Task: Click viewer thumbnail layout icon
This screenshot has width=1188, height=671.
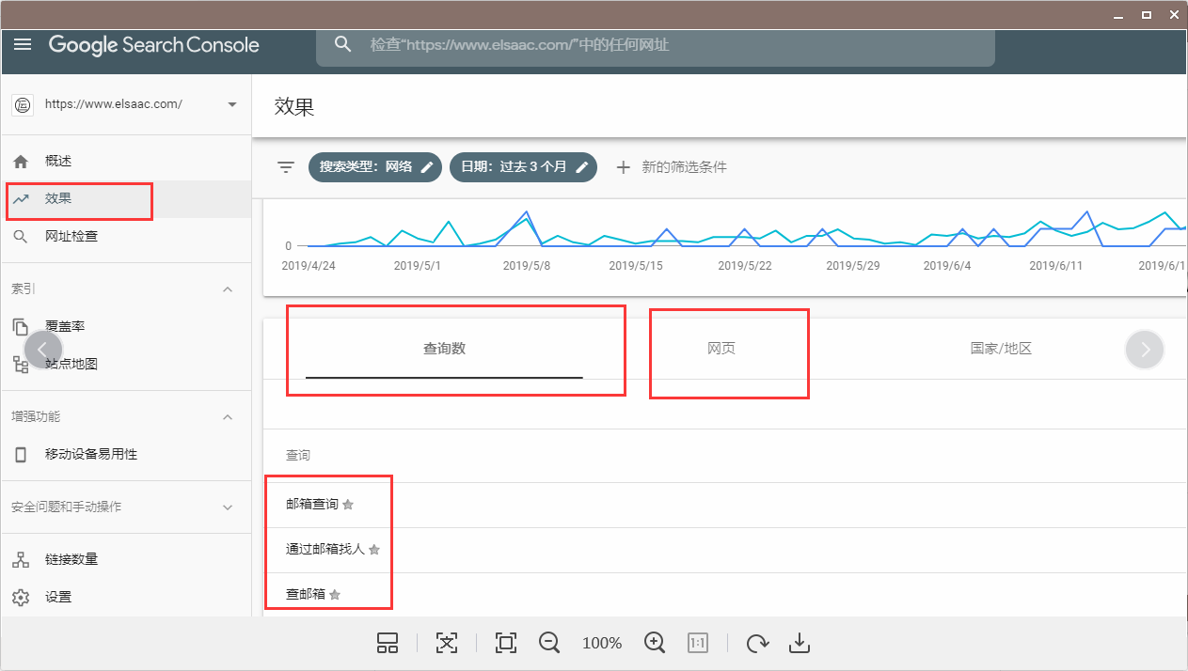Action: (388, 643)
